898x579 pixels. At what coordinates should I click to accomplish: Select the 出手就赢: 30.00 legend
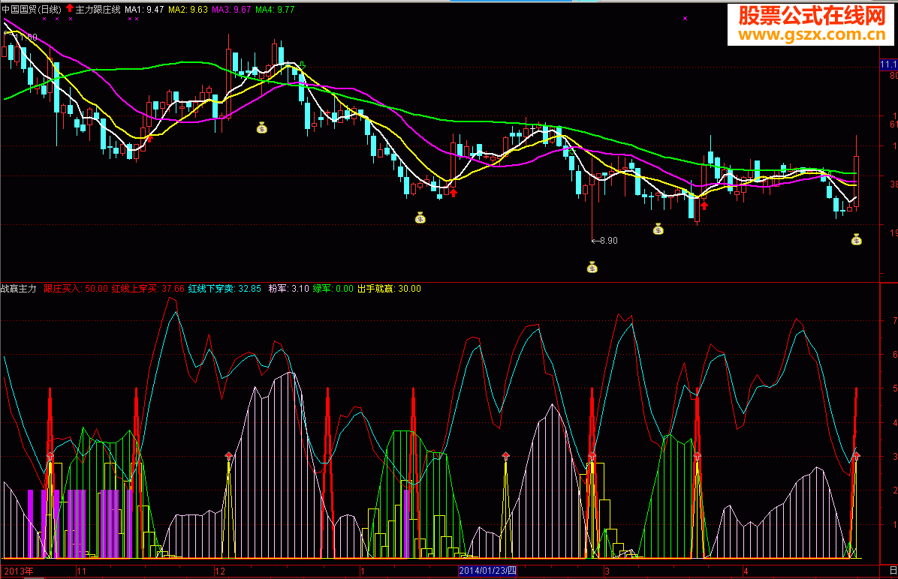click(x=389, y=289)
